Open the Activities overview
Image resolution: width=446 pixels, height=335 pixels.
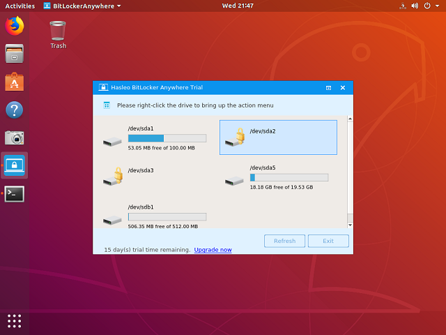pos(20,6)
